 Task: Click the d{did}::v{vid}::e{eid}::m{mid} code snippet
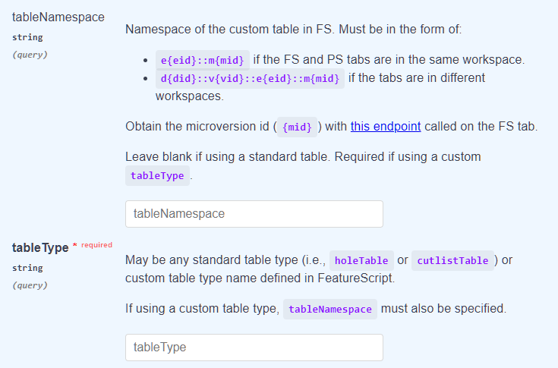click(x=250, y=78)
